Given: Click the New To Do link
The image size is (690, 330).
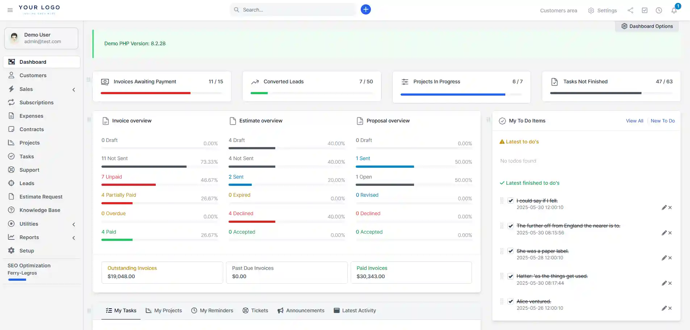Looking at the screenshot, I should click(x=662, y=121).
